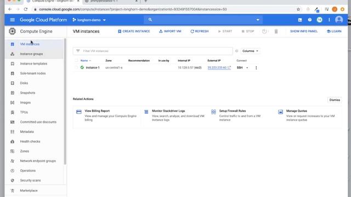This screenshot has width=351, height=197.
Task: Dismiss the Related Actions section
Action: pyautogui.click(x=335, y=100)
